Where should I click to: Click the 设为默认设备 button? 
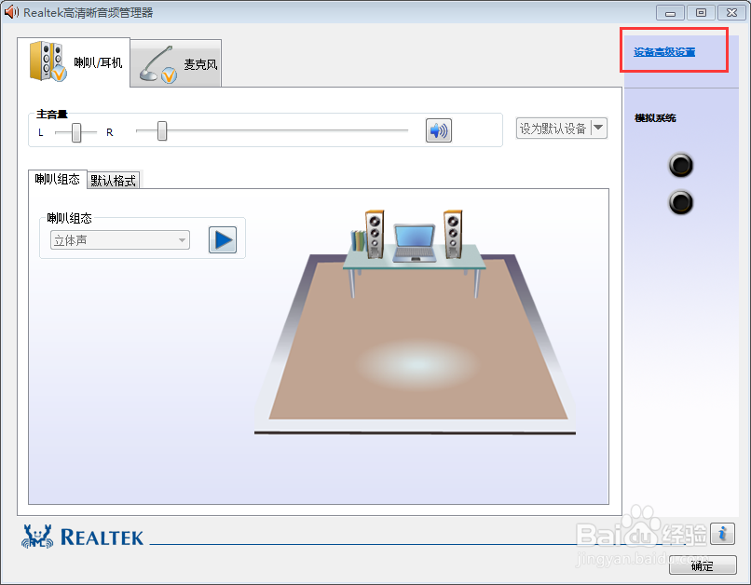pos(553,128)
